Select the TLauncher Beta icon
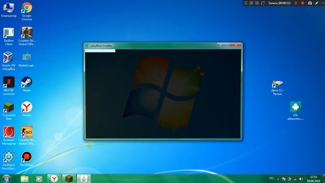 pyautogui.click(x=9, y=111)
